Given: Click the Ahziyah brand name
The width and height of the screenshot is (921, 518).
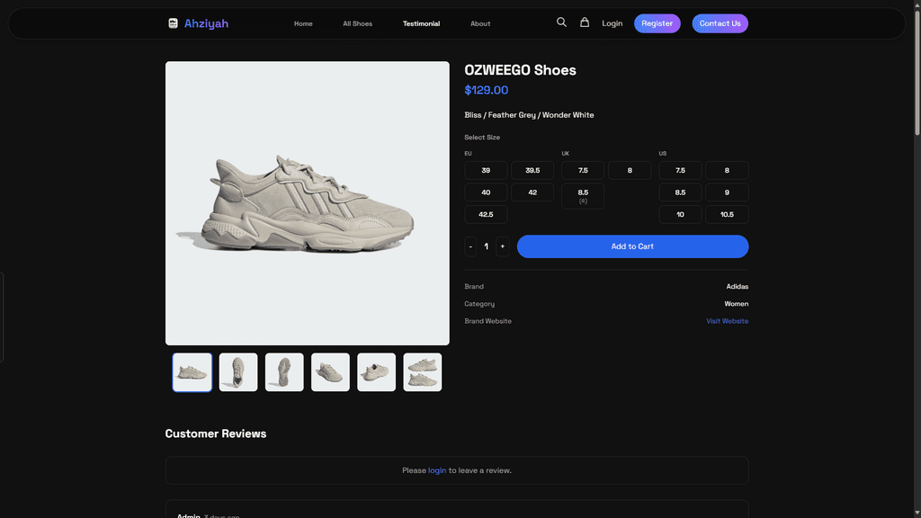Looking at the screenshot, I should point(206,23).
